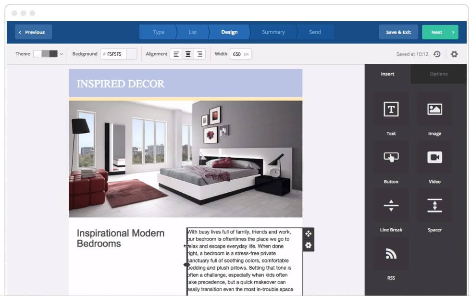Image resolution: width=471 pixels, height=298 pixels.
Task: Toggle left text alignment
Action: 177,54
